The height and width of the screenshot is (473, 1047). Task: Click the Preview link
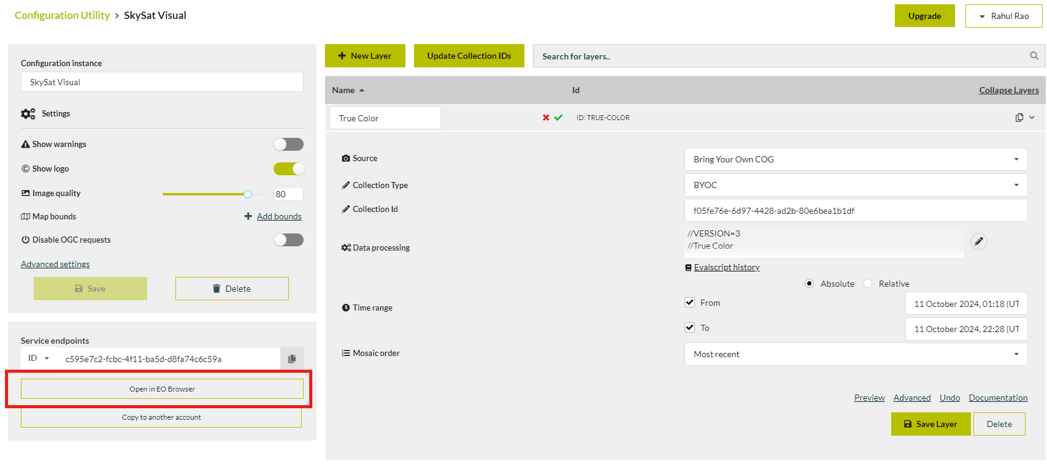click(870, 398)
